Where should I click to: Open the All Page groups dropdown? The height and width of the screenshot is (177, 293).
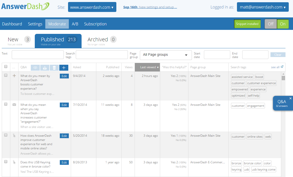166,55
